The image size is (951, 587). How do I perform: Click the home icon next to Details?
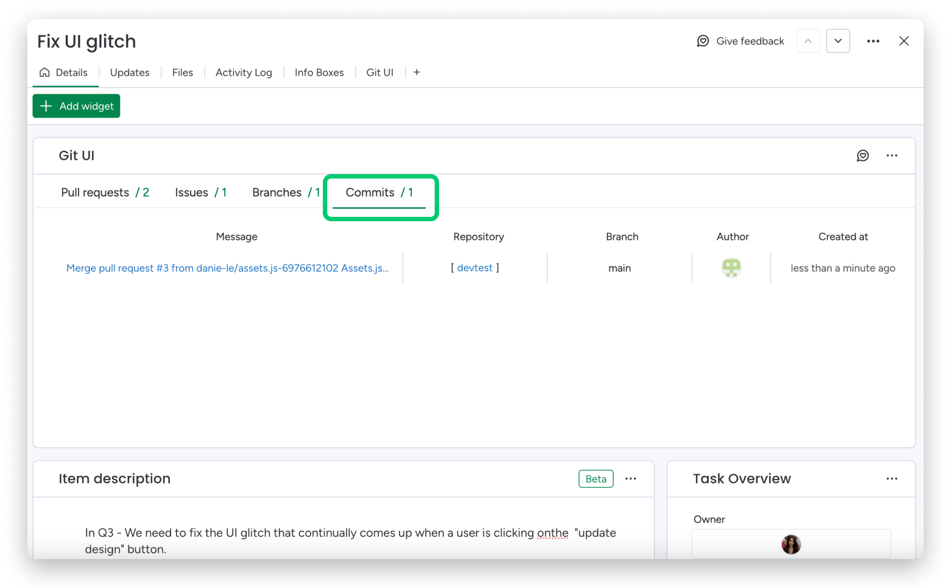point(44,72)
